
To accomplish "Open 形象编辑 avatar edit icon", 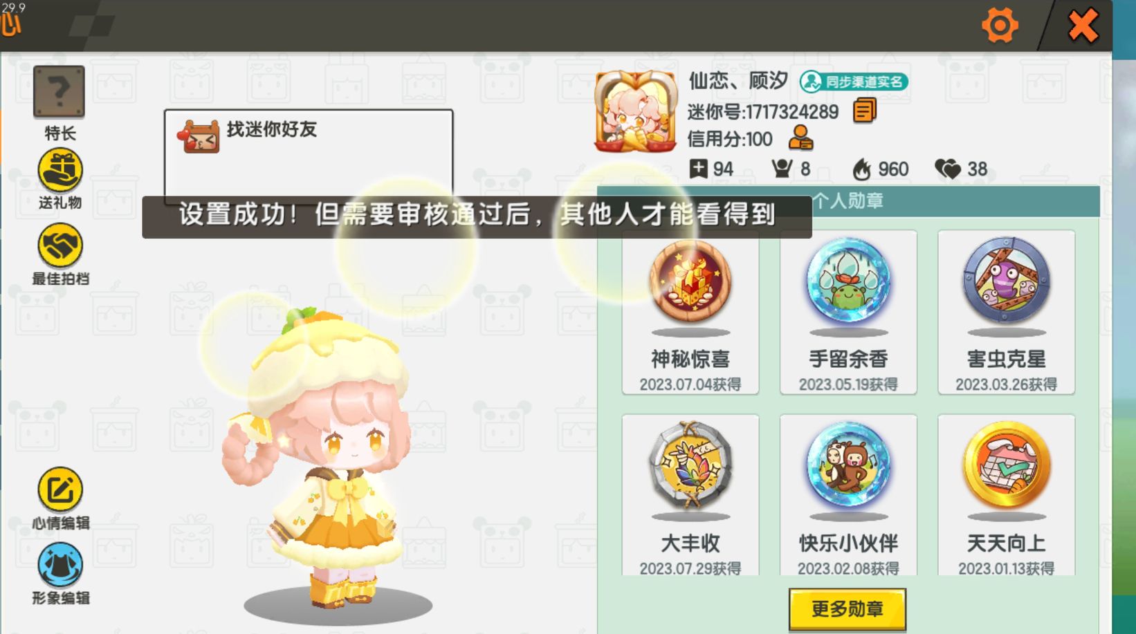I will click(x=59, y=565).
